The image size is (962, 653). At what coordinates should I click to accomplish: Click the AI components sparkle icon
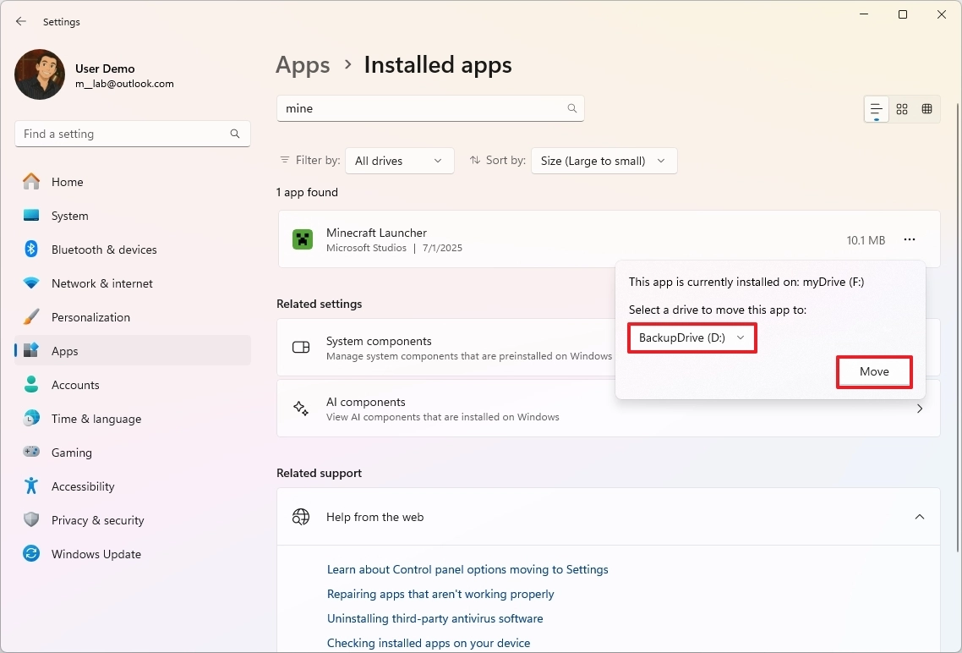click(x=301, y=409)
